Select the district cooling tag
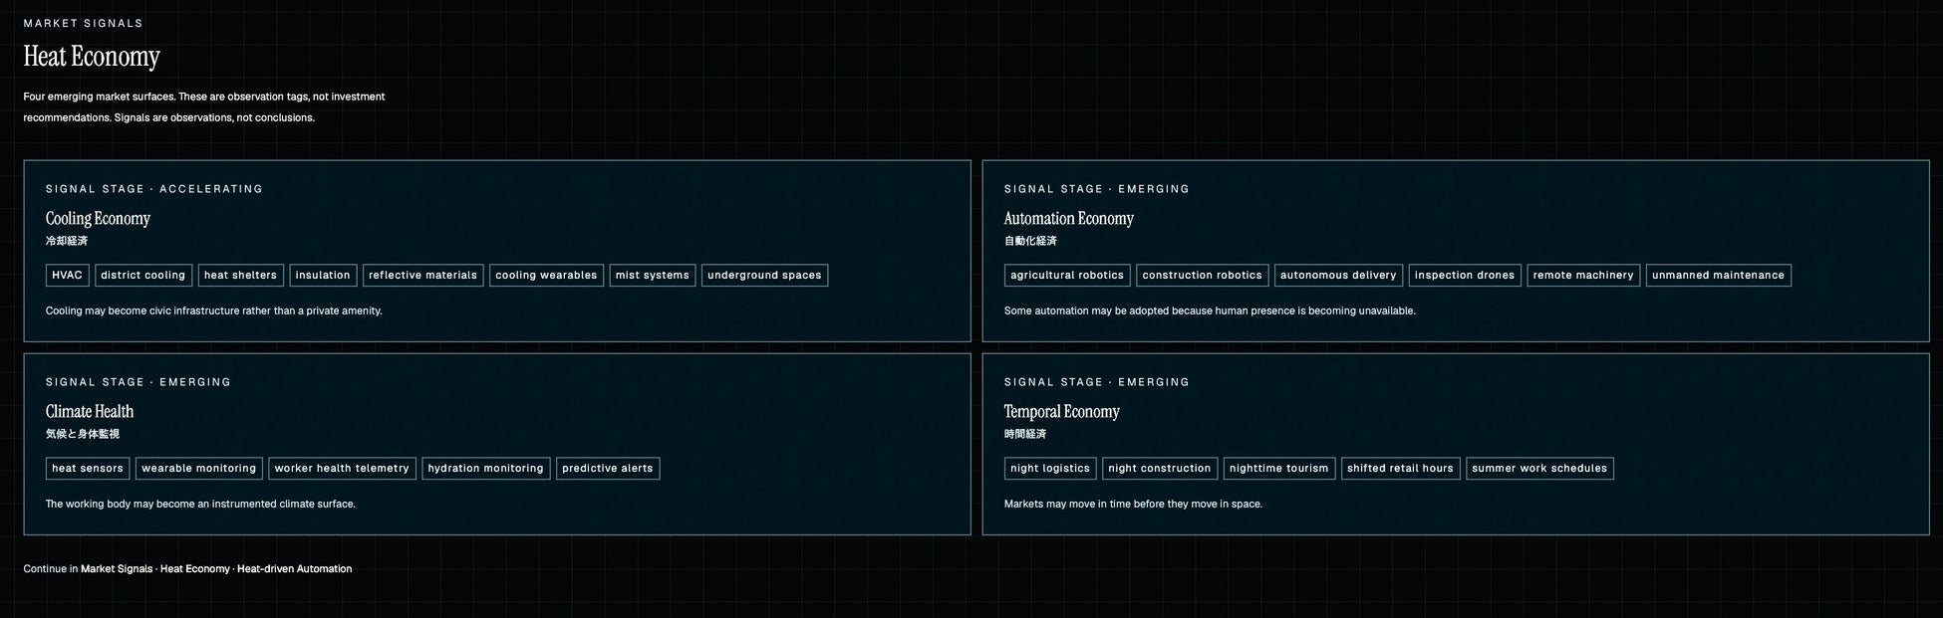The height and width of the screenshot is (618, 1943). pos(142,276)
